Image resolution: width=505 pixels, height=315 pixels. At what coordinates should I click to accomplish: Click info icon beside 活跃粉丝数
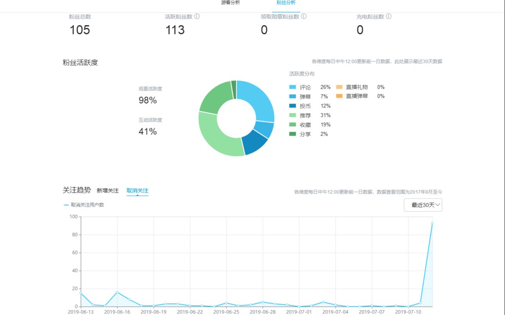197,16
